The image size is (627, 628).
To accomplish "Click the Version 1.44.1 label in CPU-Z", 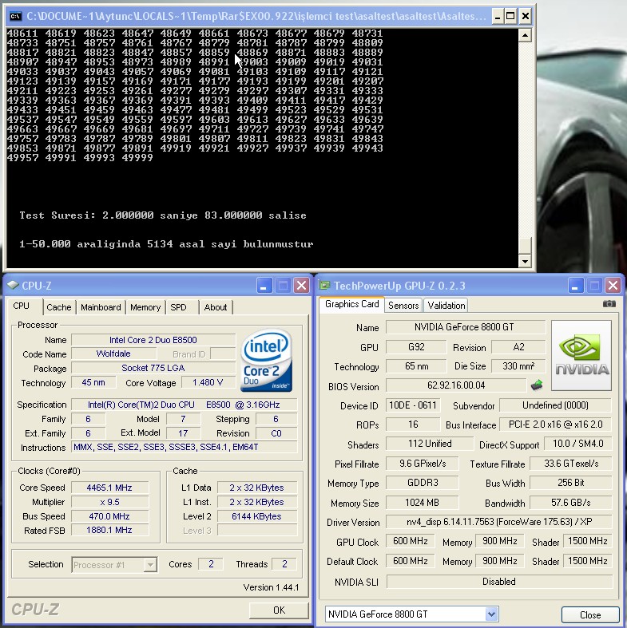I will (271, 587).
